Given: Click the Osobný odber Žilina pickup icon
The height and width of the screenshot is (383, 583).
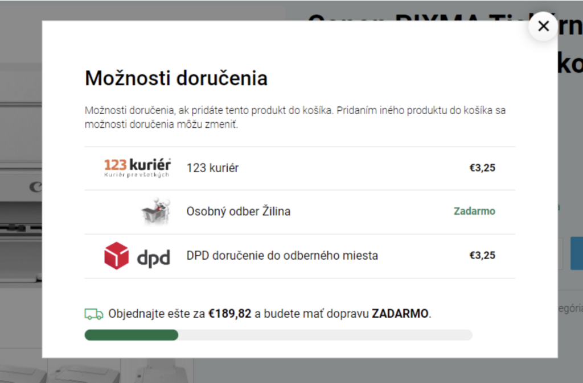Looking at the screenshot, I should (x=156, y=211).
